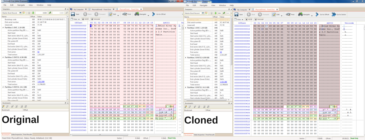Open the View dropdown in Cloned hex pane

pyautogui.click(x=239, y=19)
